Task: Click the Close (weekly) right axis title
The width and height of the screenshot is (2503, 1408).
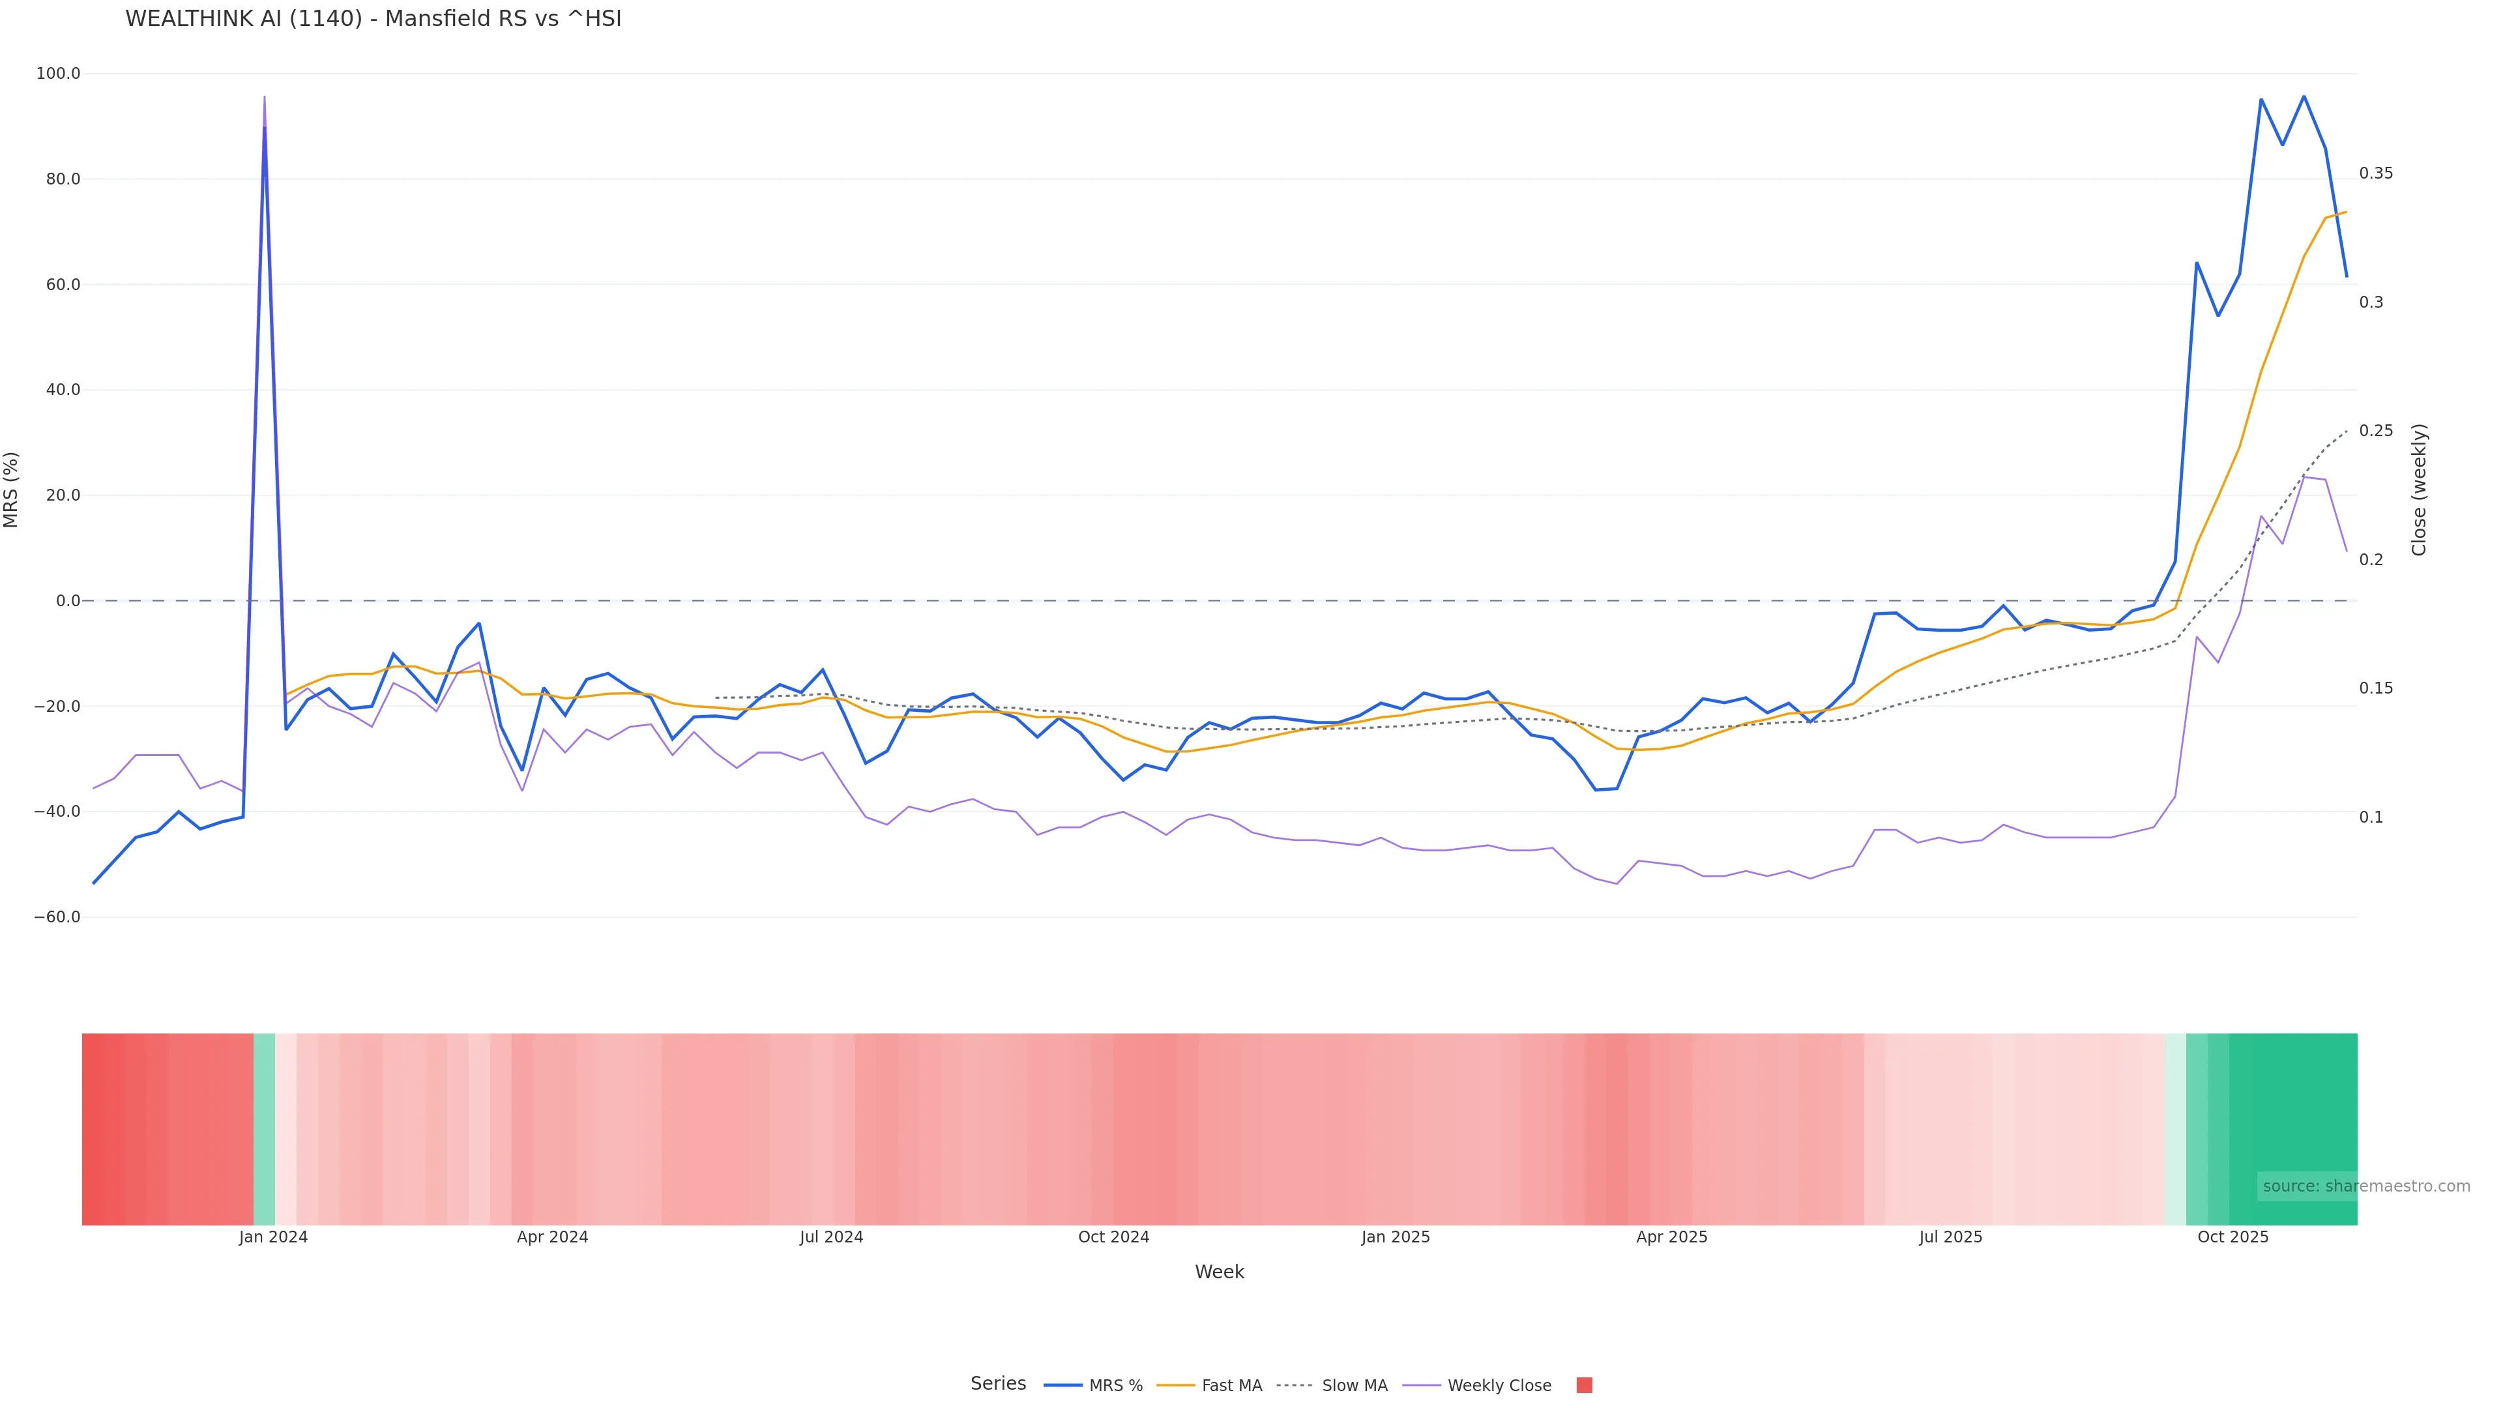Action: pyautogui.click(x=2418, y=490)
